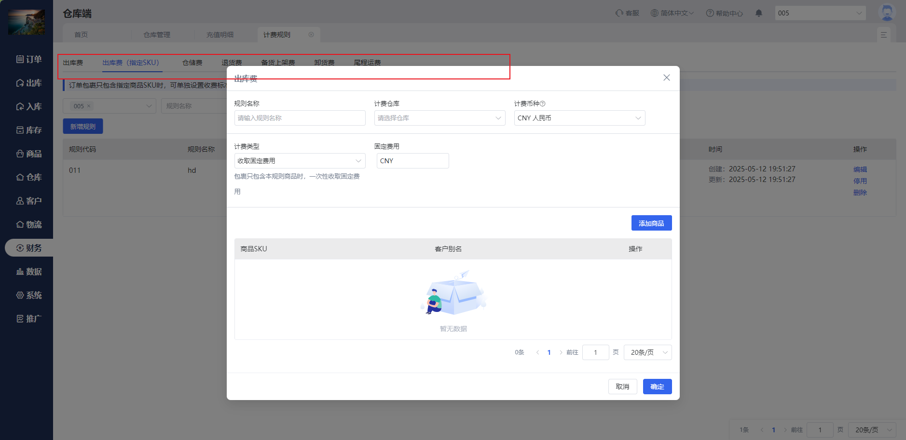Open 系统 settings in the sidebar
Screen dimensions: 906x440
(28, 295)
